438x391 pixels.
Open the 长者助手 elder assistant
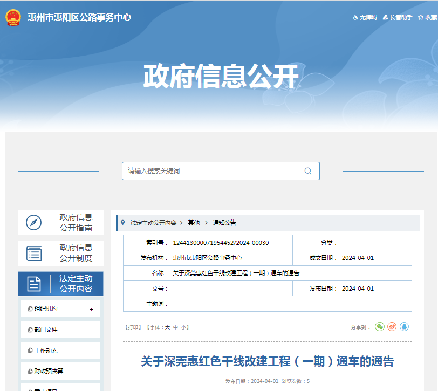pyautogui.click(x=398, y=17)
